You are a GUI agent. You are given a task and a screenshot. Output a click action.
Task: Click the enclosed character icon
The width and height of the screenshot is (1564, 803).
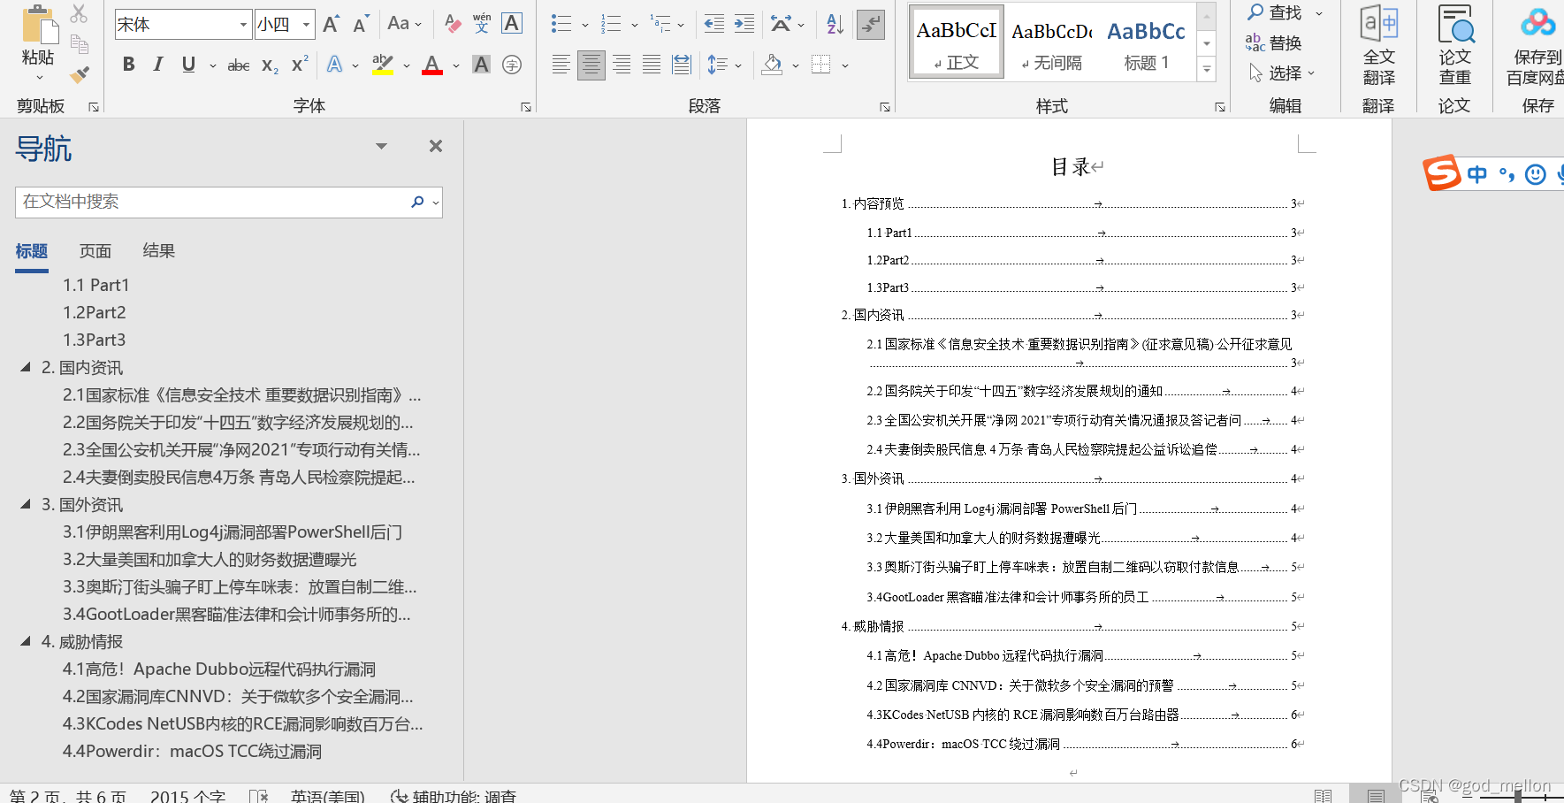pos(512,65)
